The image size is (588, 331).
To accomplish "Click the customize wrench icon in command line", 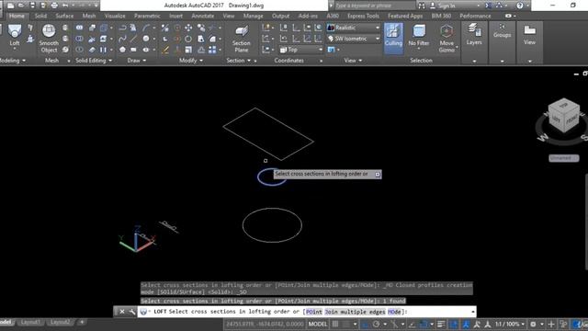I will click(132, 312).
